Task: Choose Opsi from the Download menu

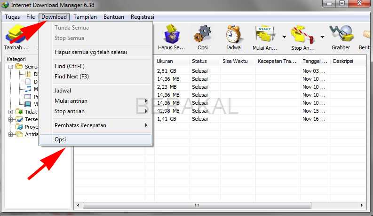Action: pos(60,139)
